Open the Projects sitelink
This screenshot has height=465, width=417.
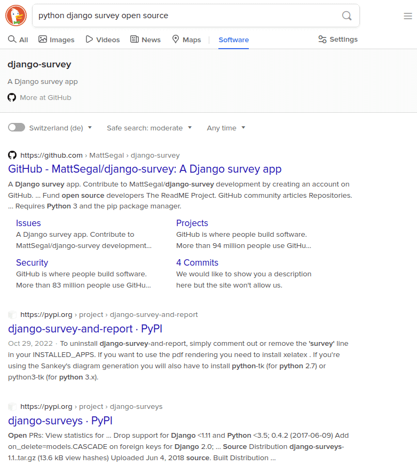[192, 223]
